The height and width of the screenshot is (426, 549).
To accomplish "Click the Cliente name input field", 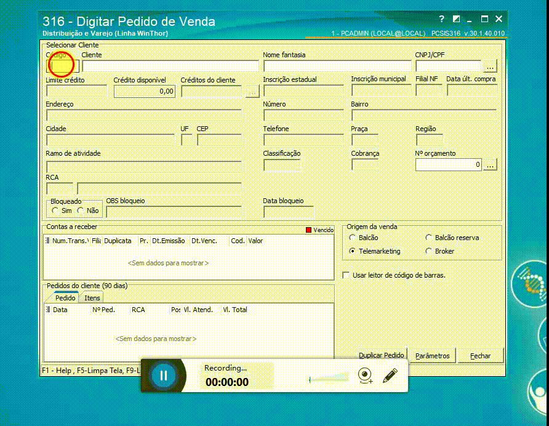I will pos(170,66).
